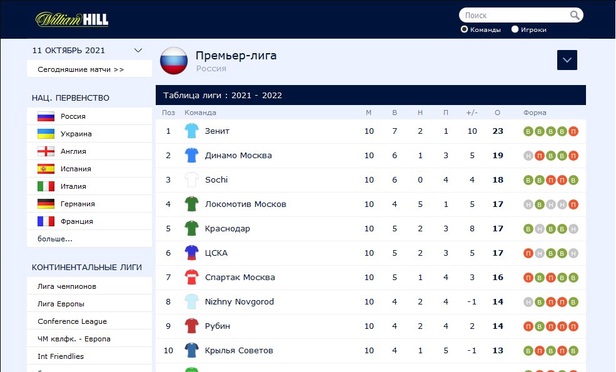The image size is (616, 372).
Task: Select the Команды radio button
Action: 465,29
